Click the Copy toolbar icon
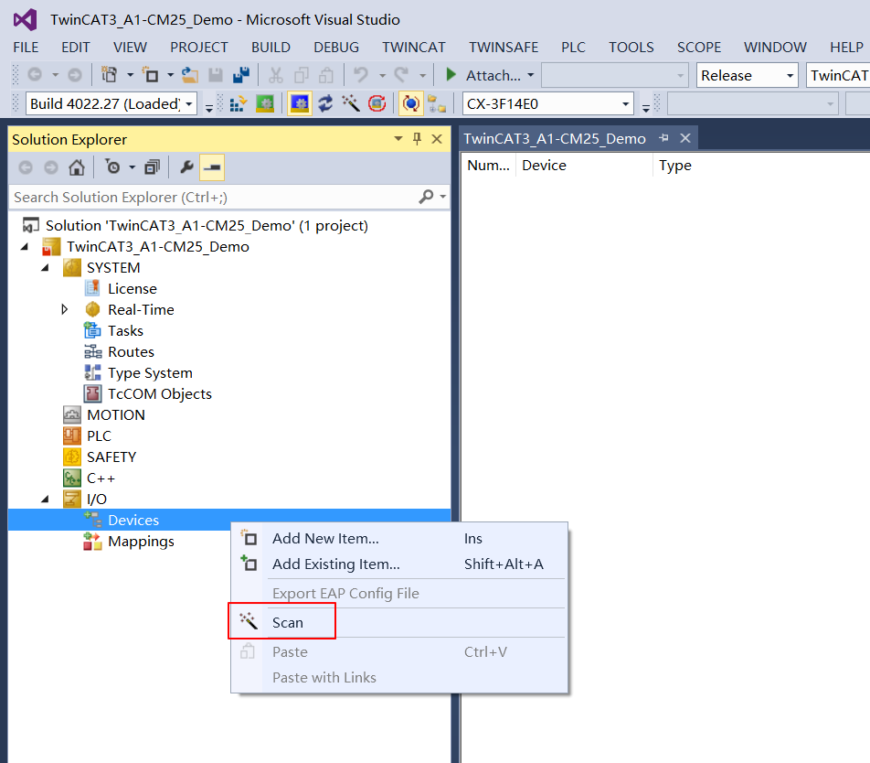 pos(302,74)
